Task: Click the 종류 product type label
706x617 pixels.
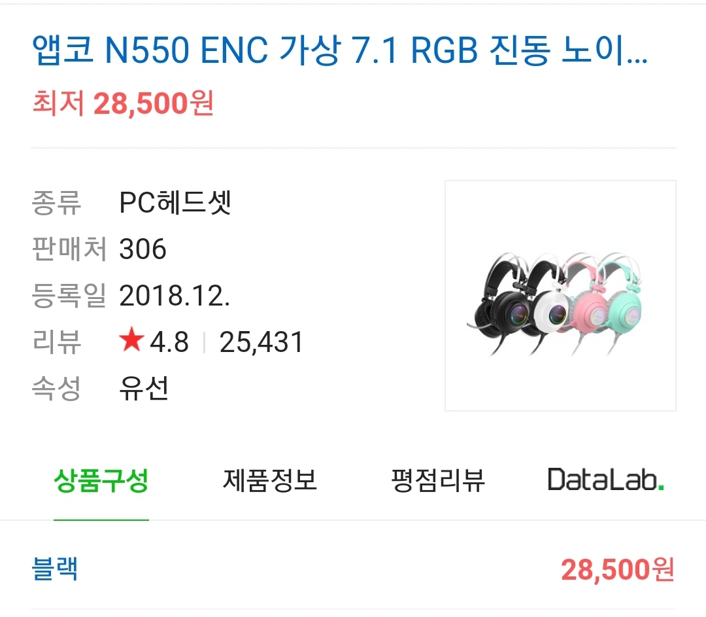Action: click(57, 203)
